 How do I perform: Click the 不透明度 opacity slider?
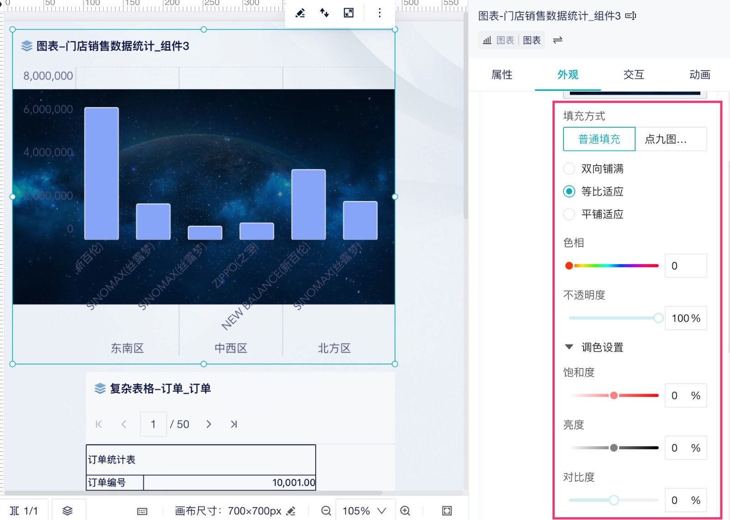[x=614, y=318]
